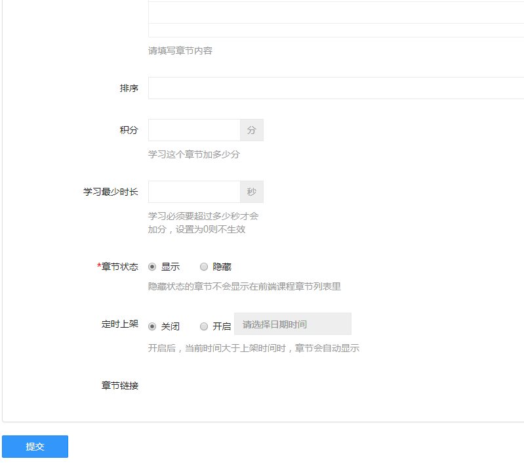524x463 pixels.
Task: Click the 积分 field label
Action: [129, 130]
